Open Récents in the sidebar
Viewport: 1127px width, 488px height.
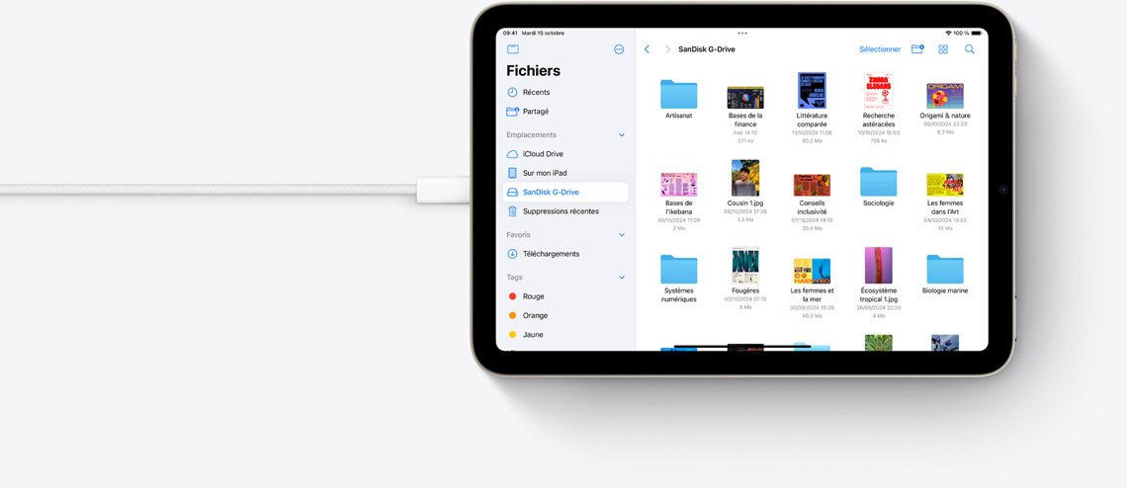click(536, 92)
